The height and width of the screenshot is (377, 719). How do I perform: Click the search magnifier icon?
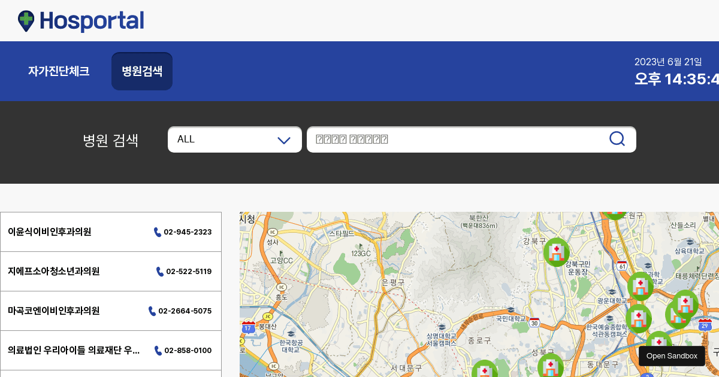tap(617, 139)
